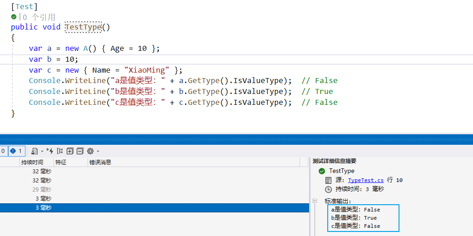Image resolution: width=473 pixels, height=236 pixels.
Task: Expand all tests with the plus icon
Action: tap(70, 151)
